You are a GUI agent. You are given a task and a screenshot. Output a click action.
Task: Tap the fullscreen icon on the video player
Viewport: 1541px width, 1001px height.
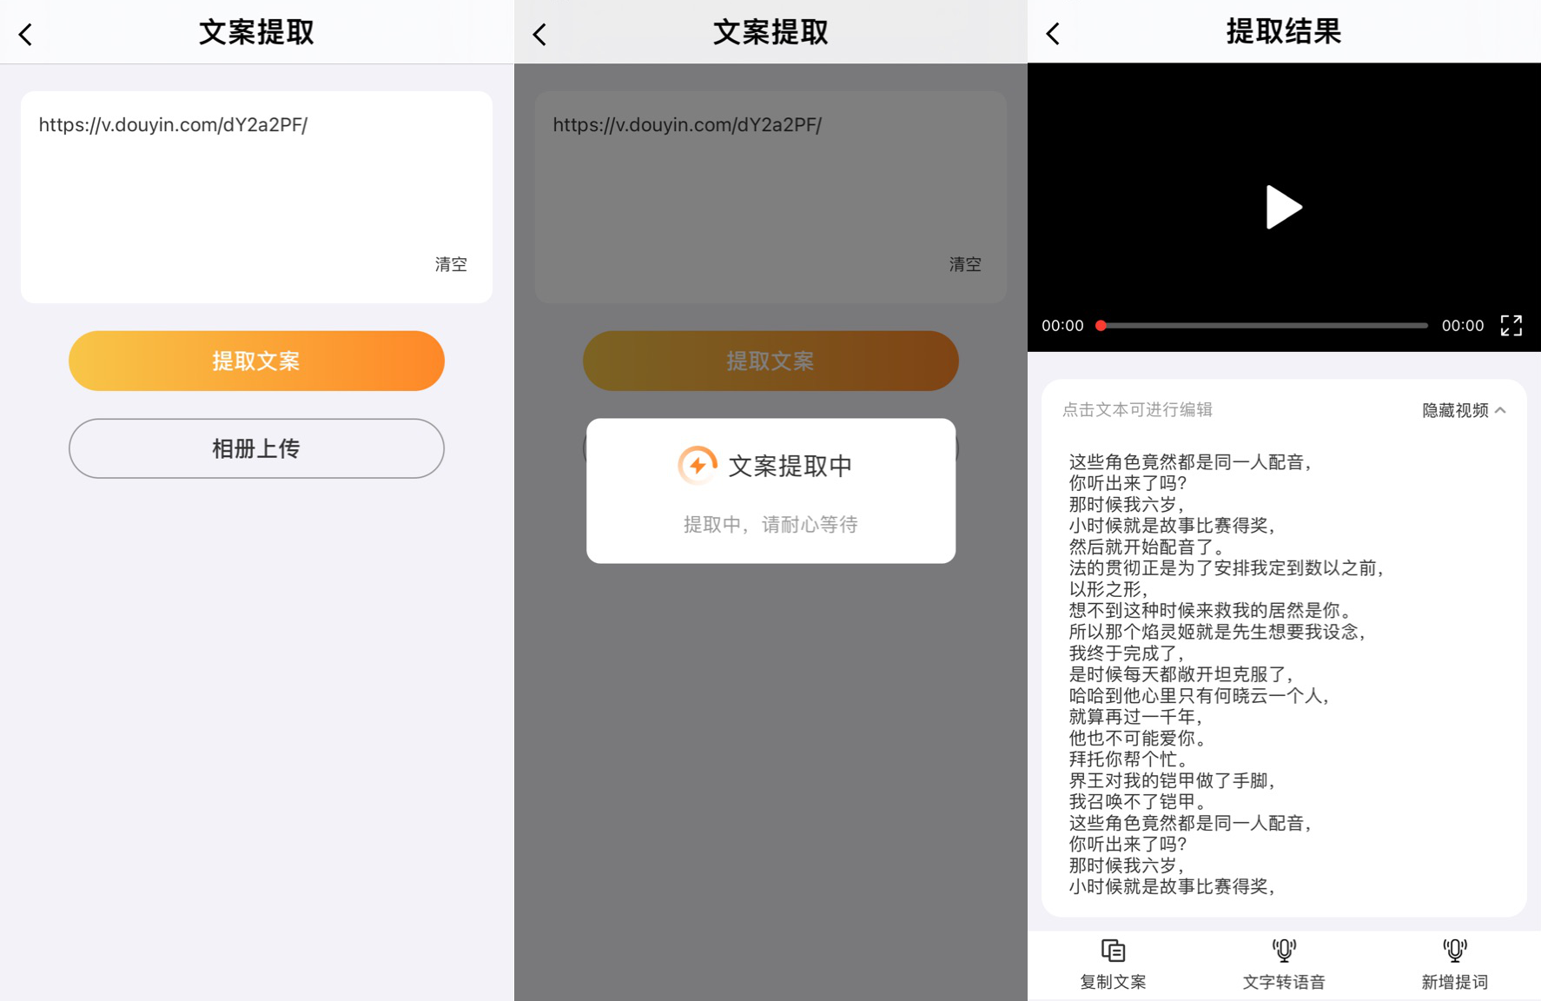1511,326
